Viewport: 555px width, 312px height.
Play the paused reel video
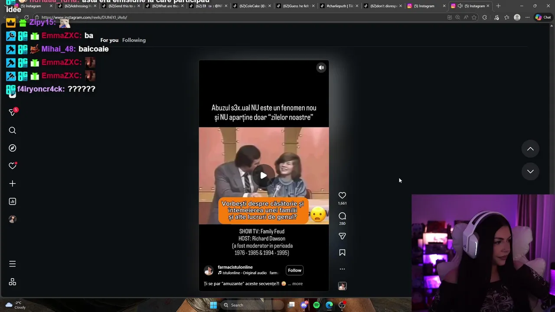click(264, 175)
